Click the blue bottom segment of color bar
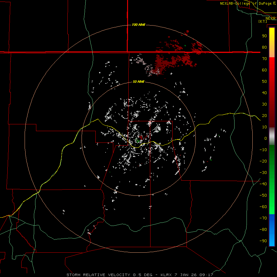The height and width of the screenshot is (277, 277). [272, 230]
